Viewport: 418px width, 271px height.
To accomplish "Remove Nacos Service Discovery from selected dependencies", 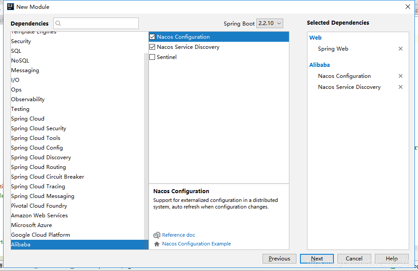I will pos(400,87).
